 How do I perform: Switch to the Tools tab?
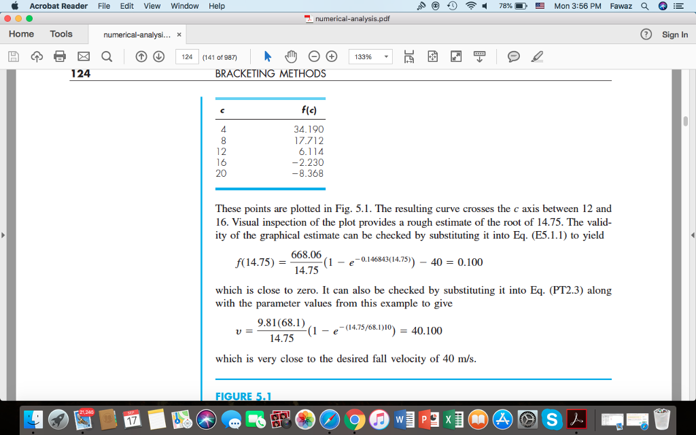tap(60, 33)
